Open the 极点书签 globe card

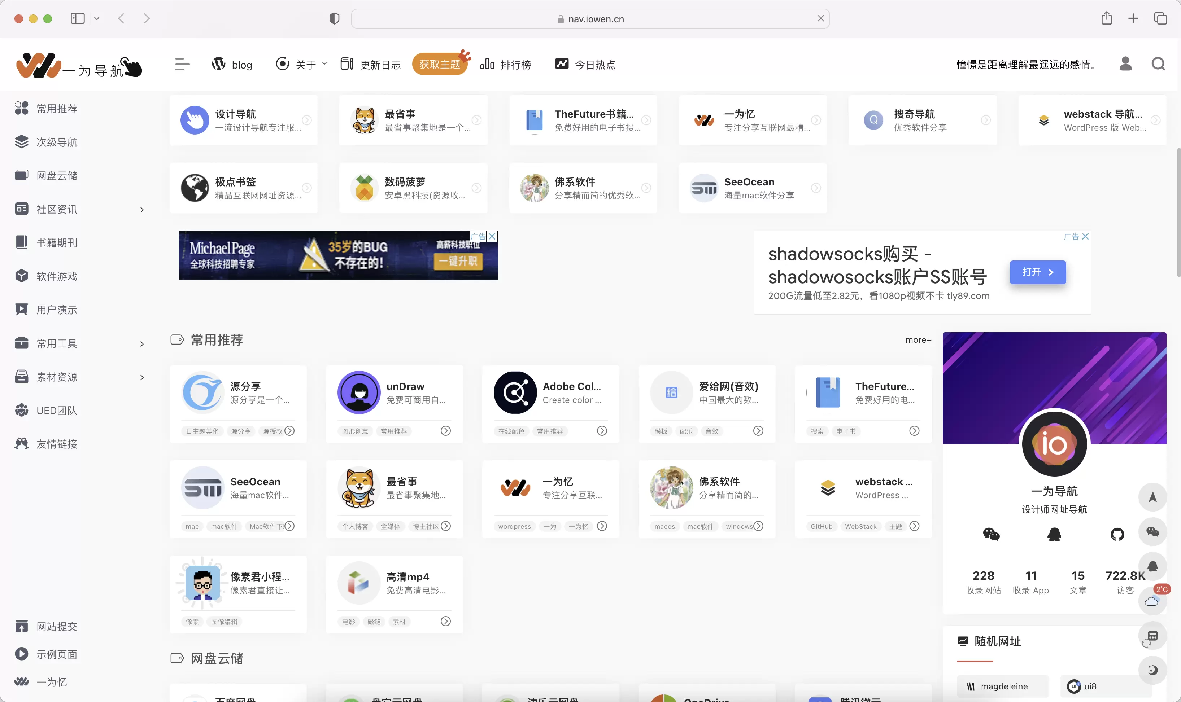(x=243, y=188)
